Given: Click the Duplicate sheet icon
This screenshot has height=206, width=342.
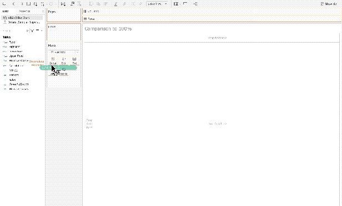Looking at the screenshot, I should pyautogui.click(x=72, y=4).
